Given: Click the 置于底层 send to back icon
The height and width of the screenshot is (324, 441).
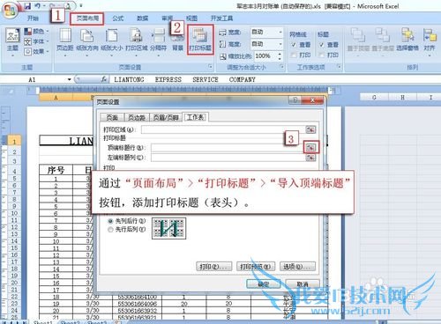Looking at the screenshot, I should [382, 35].
